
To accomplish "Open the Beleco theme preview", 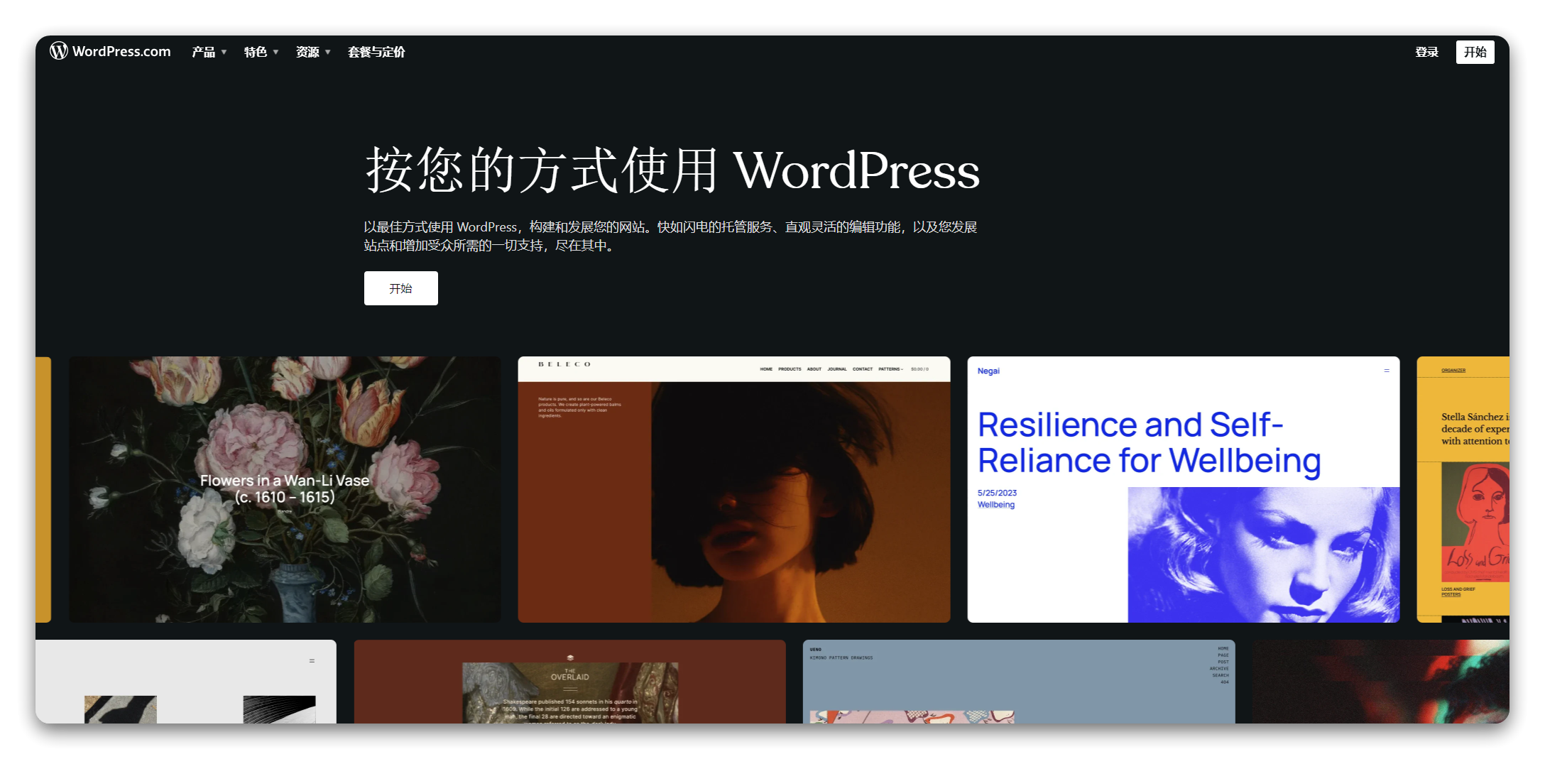I will 734,489.
